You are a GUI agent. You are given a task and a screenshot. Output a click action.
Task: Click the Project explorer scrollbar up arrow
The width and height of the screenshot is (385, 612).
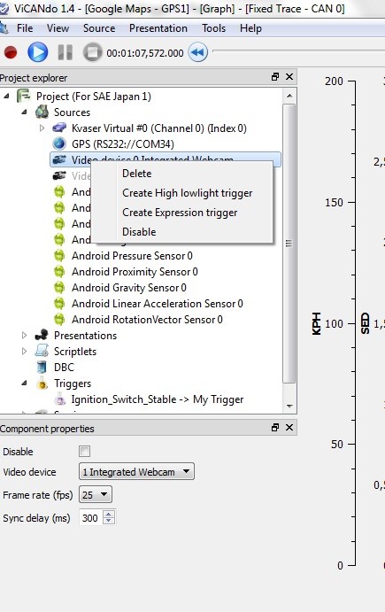click(289, 96)
